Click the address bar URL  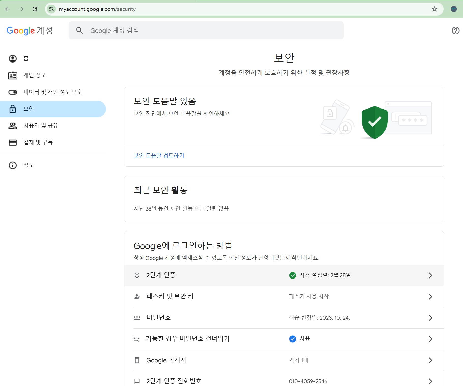coord(97,9)
